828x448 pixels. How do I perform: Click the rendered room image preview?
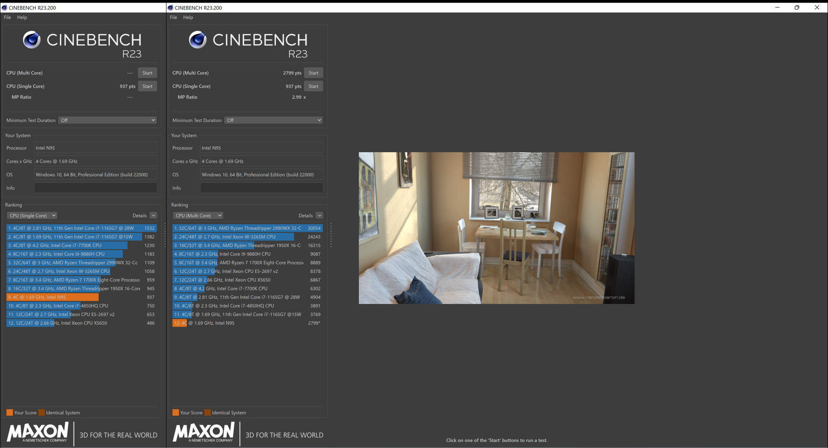[x=496, y=228]
